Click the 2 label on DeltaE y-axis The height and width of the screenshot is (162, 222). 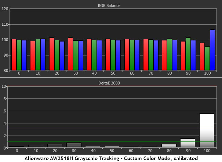click(5, 136)
